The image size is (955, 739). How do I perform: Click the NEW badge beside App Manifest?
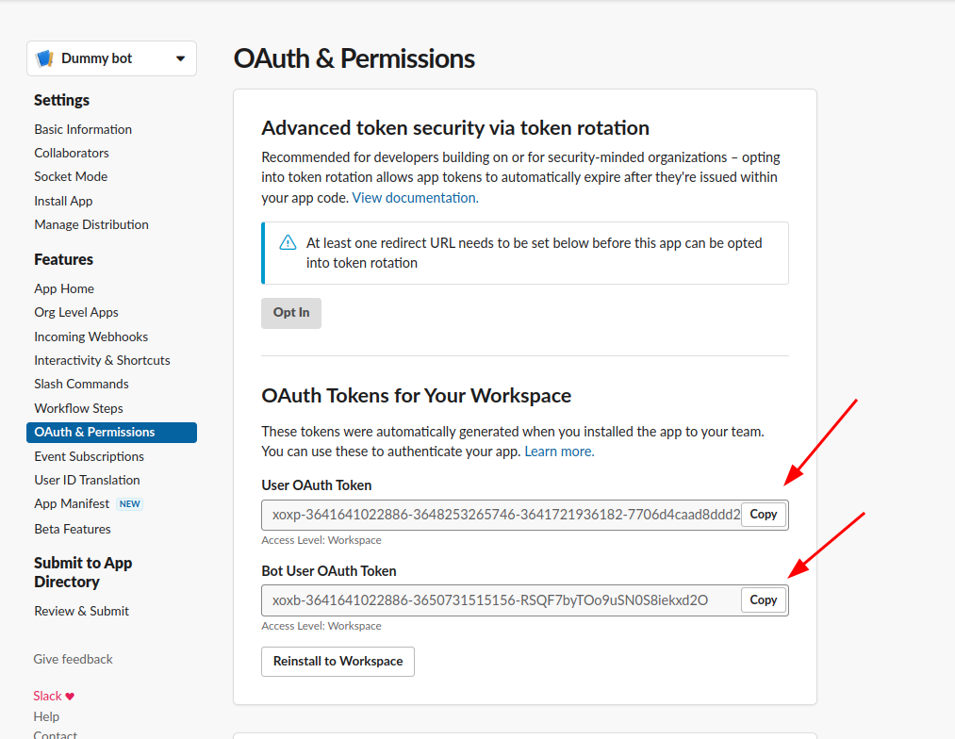(x=130, y=504)
